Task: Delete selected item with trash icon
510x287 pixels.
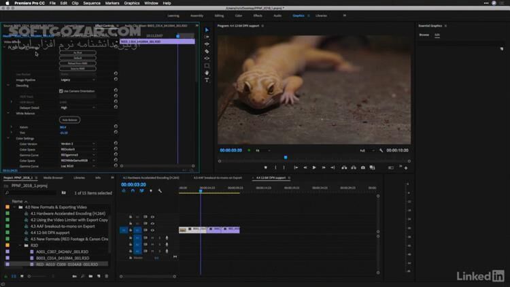Action: coord(106,276)
